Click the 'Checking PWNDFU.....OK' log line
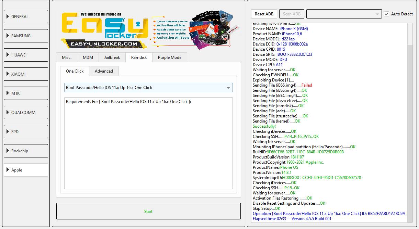The width and height of the screenshot is (419, 229). [x=276, y=75]
